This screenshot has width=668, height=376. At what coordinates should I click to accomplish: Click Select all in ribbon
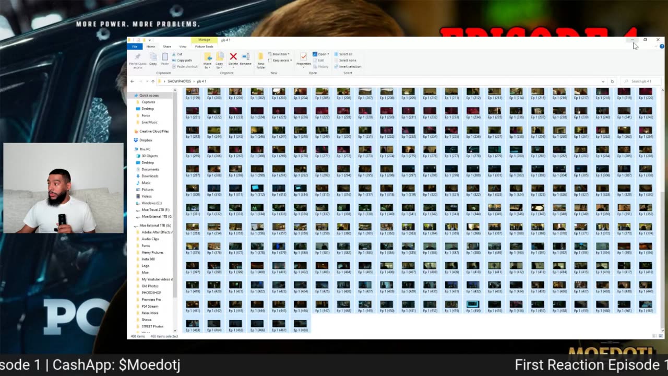pos(343,54)
